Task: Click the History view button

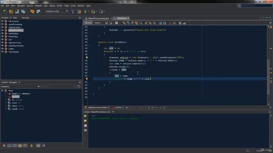Action: point(97,23)
